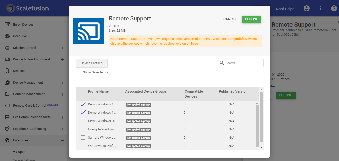Open Secure Settings submenu item
The width and height of the screenshot is (339, 161).
(x=24, y=160)
